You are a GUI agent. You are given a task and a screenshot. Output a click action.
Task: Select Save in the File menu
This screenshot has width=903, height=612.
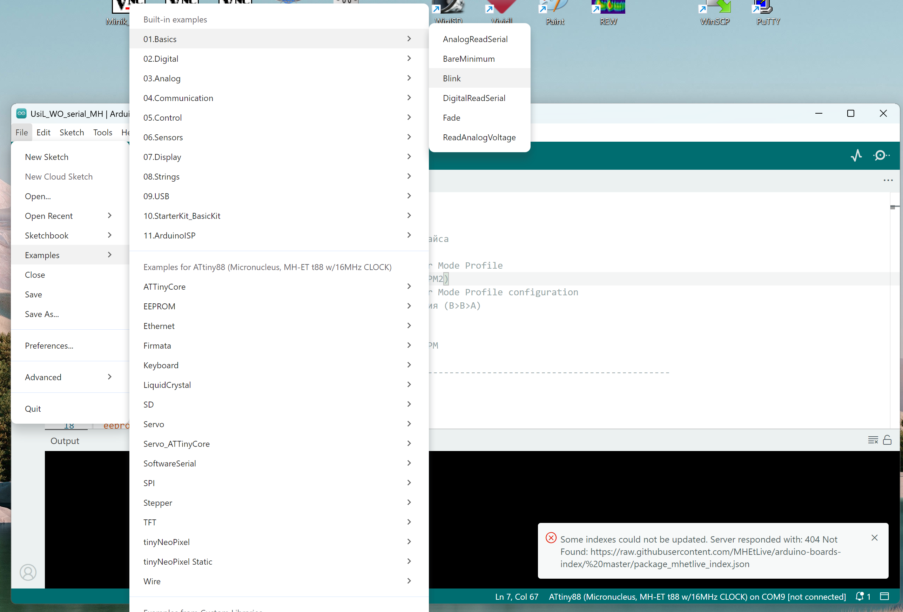pyautogui.click(x=70, y=294)
